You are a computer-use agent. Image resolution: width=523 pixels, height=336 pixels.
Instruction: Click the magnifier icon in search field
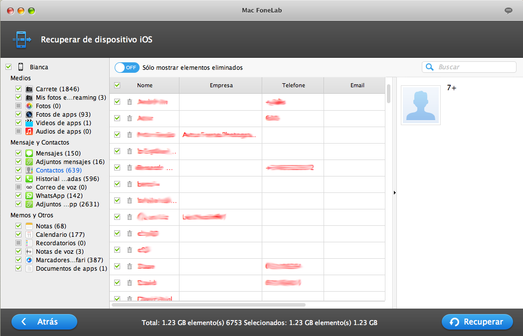[x=430, y=67]
